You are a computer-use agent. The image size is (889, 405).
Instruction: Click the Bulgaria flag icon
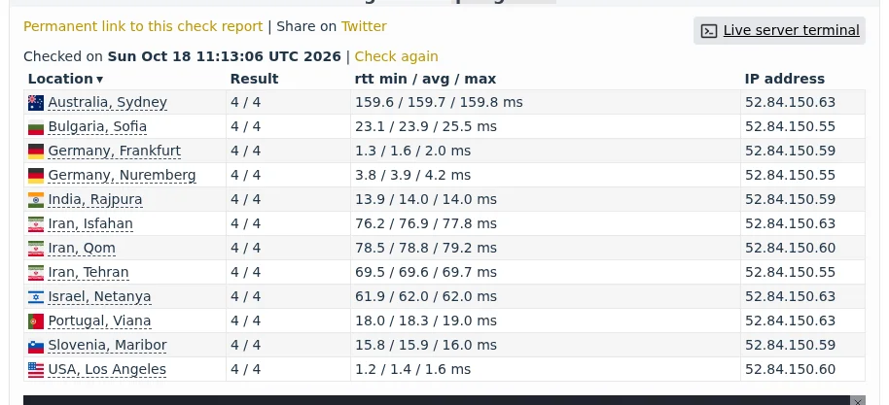pyautogui.click(x=36, y=127)
